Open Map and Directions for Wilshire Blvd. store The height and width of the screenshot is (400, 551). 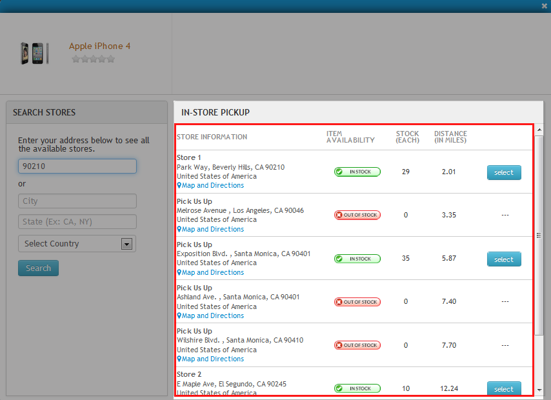click(x=212, y=359)
